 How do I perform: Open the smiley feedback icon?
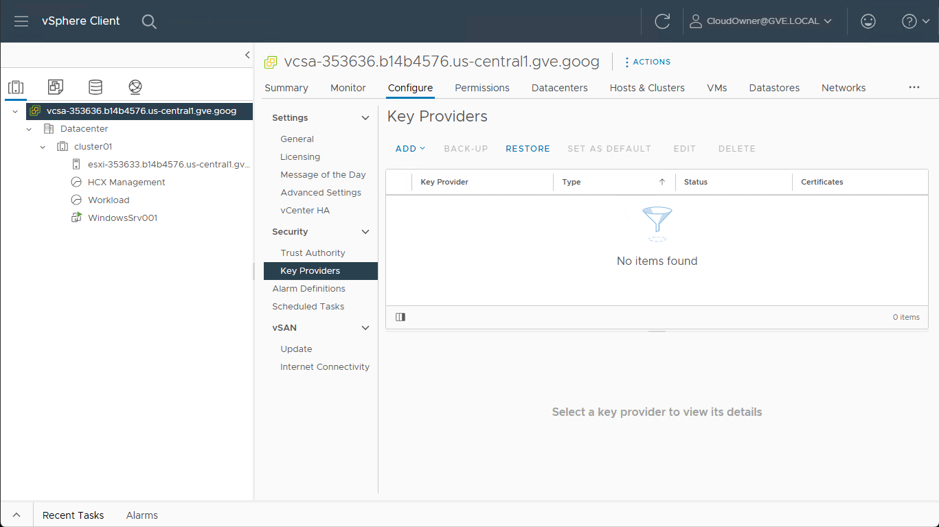pos(868,21)
